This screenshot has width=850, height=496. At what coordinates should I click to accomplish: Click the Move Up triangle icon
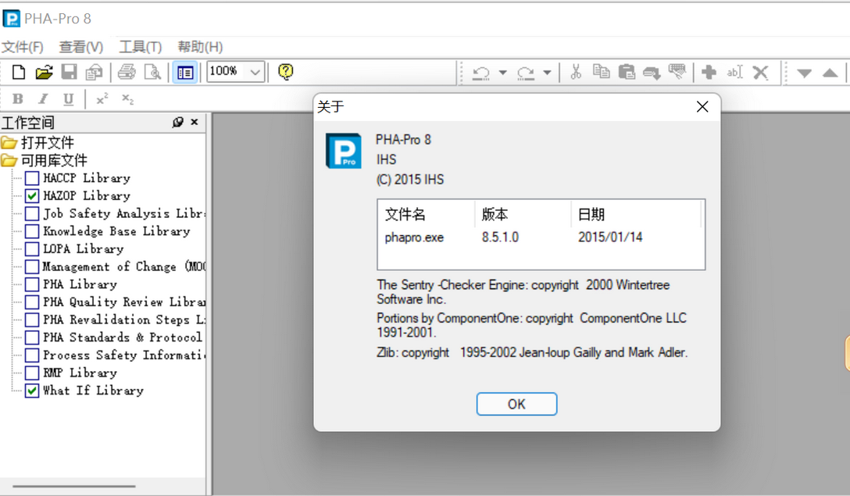830,73
